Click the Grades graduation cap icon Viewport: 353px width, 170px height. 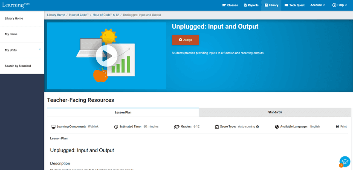[177, 127]
